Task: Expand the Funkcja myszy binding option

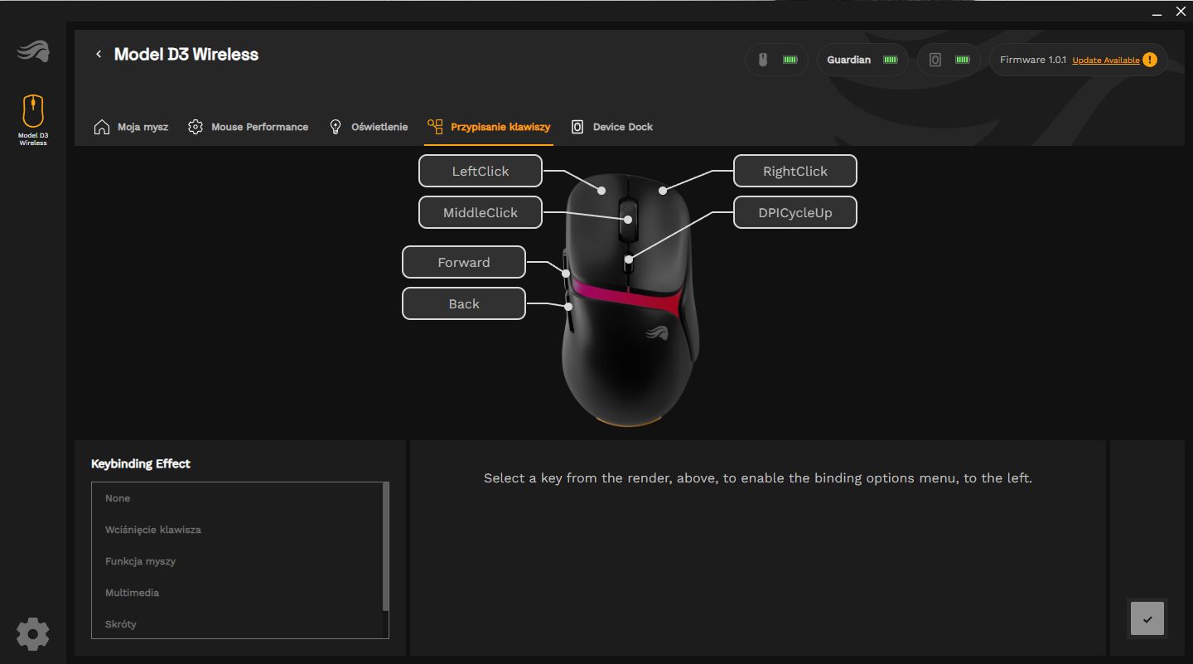Action: (141, 561)
